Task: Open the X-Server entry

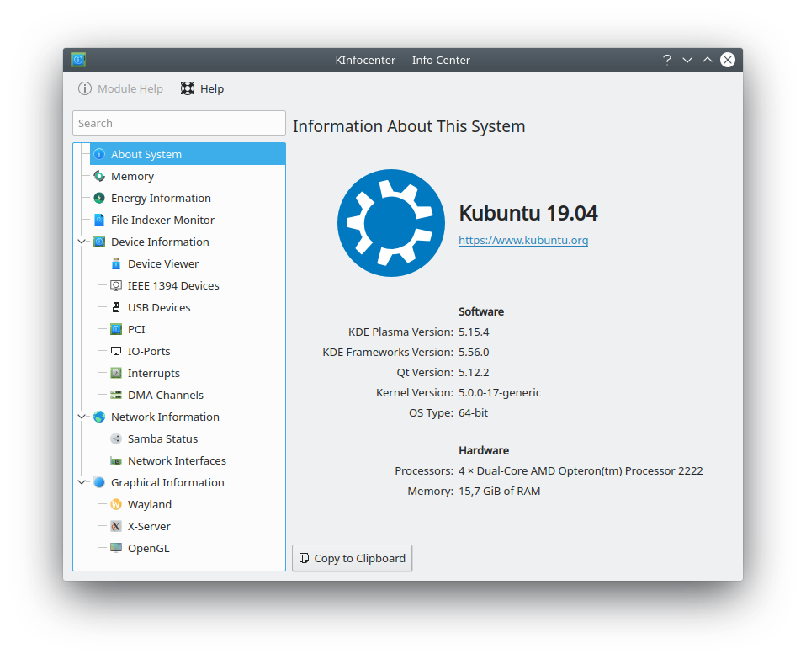Action: coord(196,526)
